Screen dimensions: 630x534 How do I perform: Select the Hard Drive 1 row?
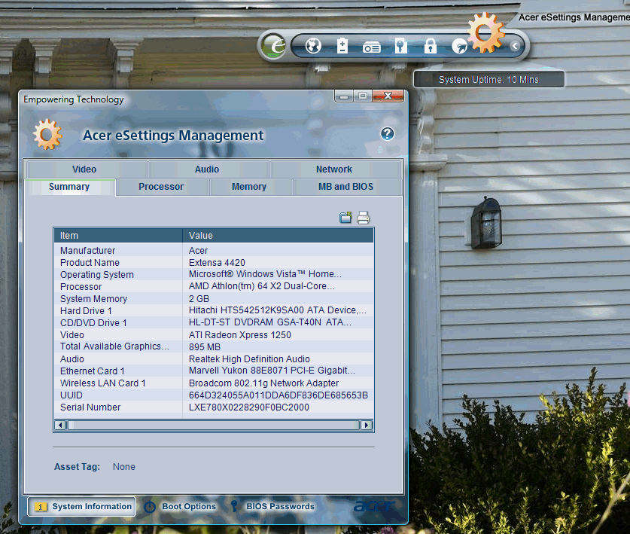tap(214, 311)
